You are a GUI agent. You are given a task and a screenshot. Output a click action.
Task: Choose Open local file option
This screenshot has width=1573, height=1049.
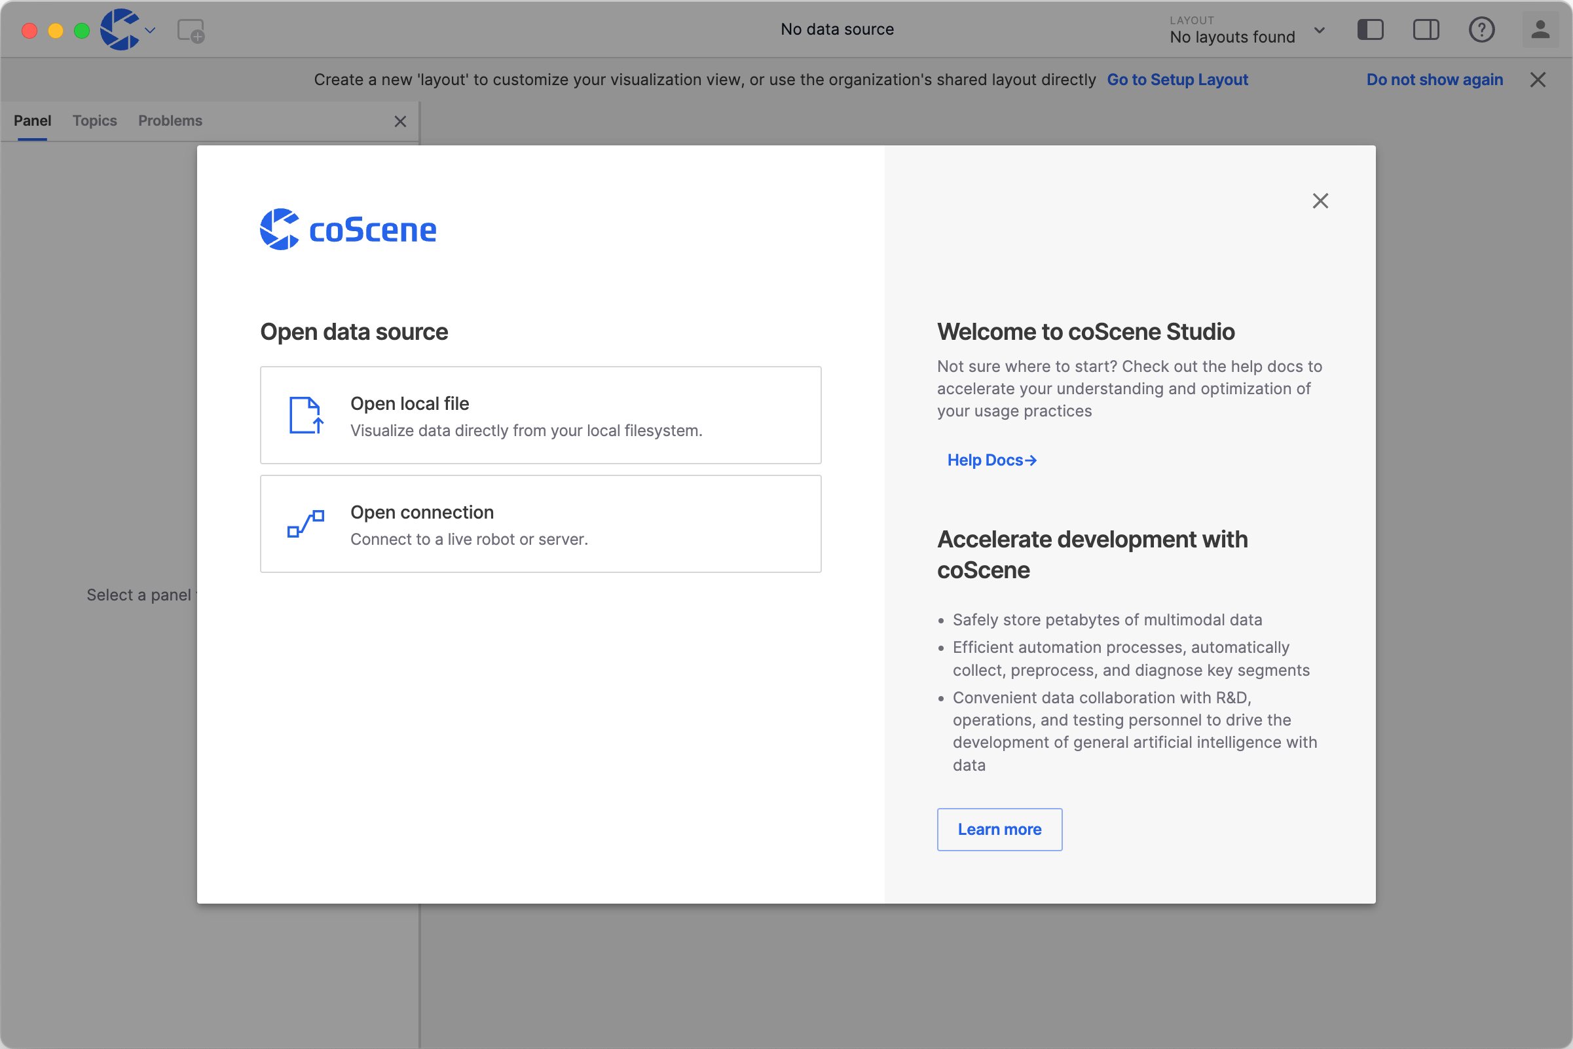click(x=541, y=414)
